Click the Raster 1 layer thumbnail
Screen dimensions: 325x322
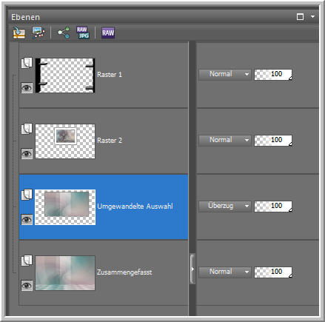click(x=65, y=76)
